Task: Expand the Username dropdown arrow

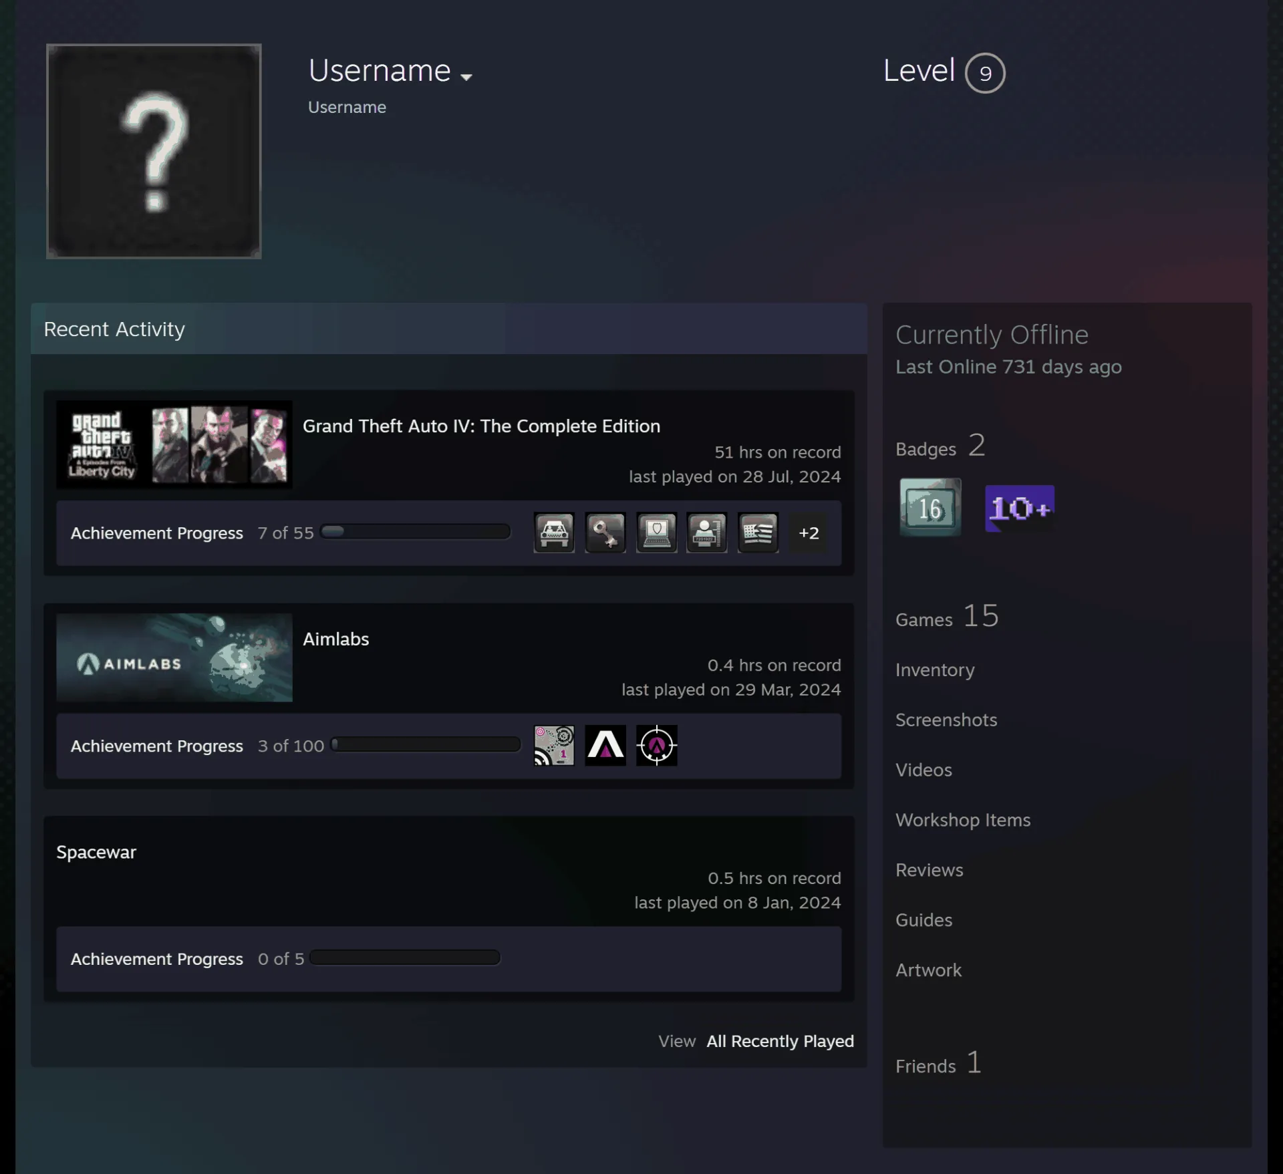Action: pos(466,77)
